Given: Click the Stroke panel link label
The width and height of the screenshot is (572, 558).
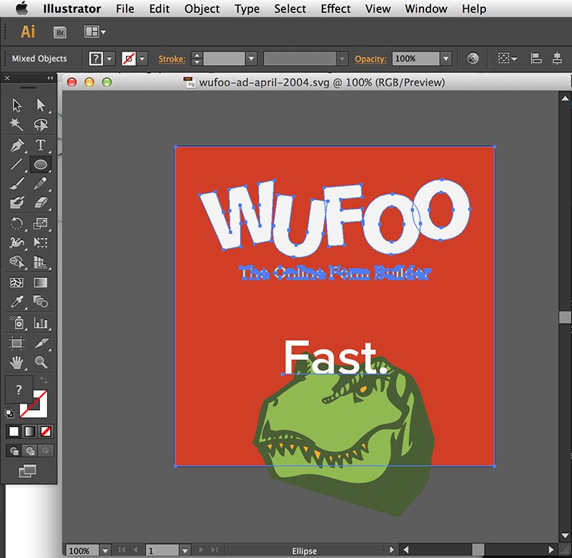Looking at the screenshot, I should tap(172, 59).
